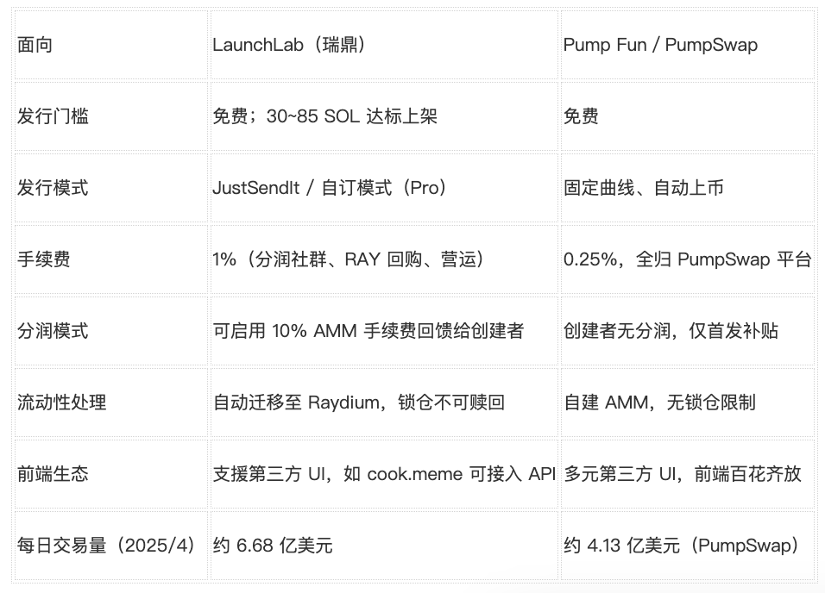This screenshot has width=825, height=593.
Task: Select the cell '约 6.68 亿美元'
Action: pos(384,545)
